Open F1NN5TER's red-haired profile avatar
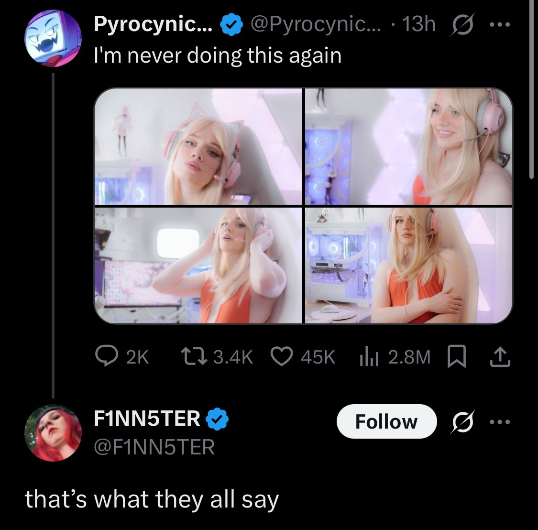Screen dimensions: 538x530 53,433
